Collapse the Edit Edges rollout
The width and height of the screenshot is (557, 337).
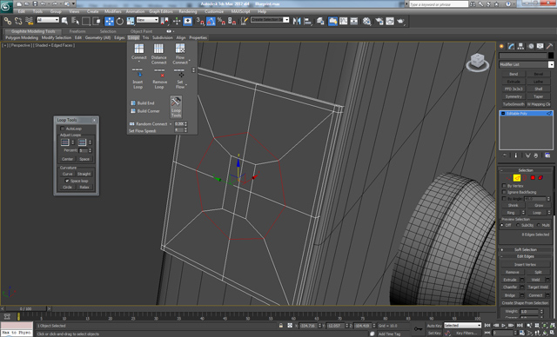pyautogui.click(x=526, y=256)
